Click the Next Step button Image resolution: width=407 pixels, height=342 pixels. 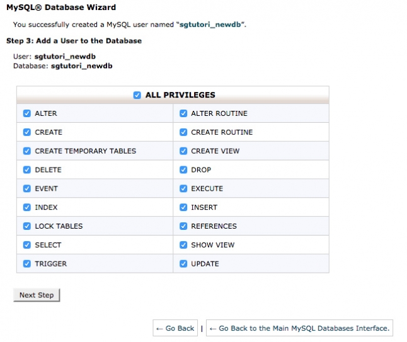pyautogui.click(x=37, y=295)
